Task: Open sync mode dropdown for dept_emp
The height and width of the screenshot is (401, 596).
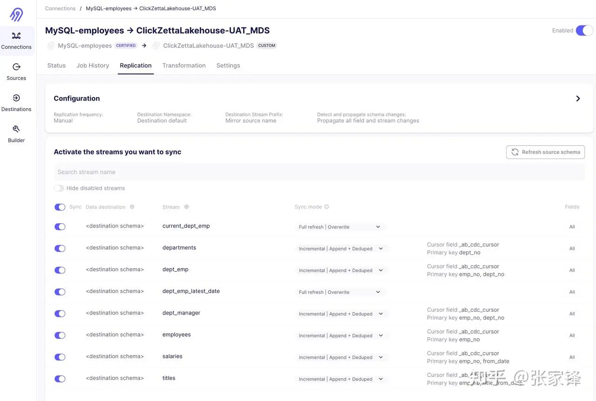Action: pyautogui.click(x=342, y=270)
